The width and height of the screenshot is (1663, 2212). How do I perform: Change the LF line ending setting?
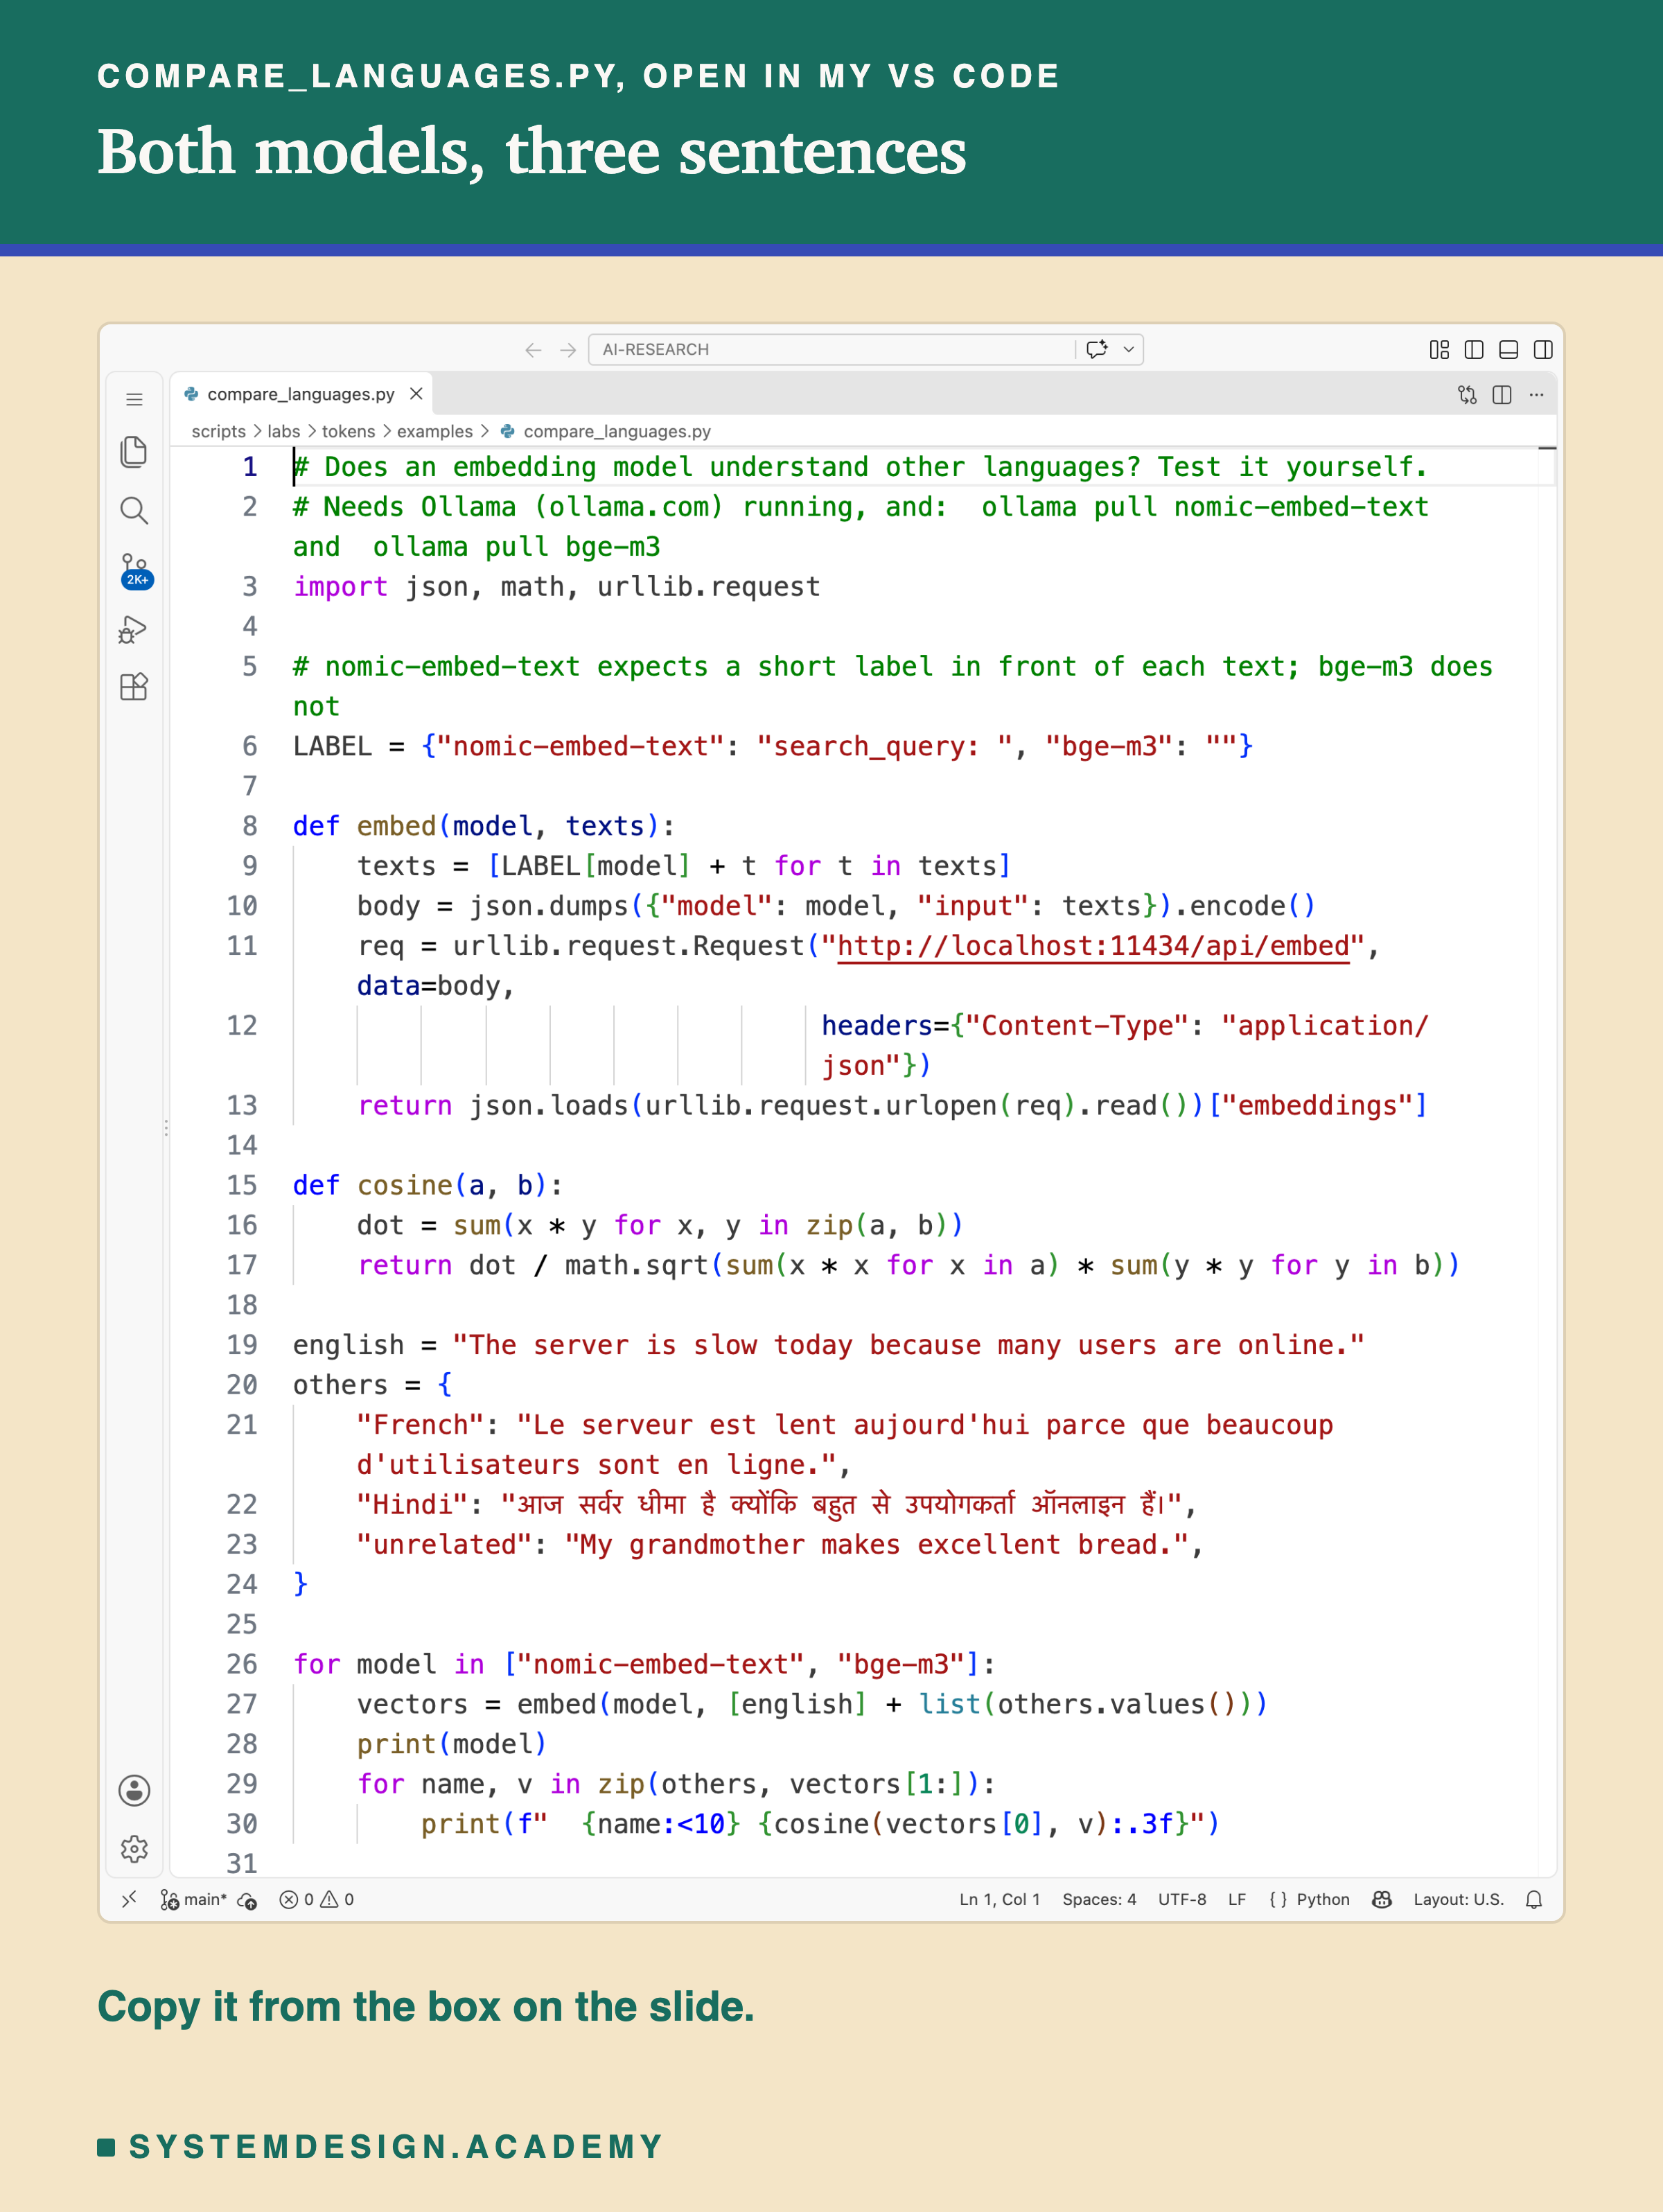point(1237,1899)
